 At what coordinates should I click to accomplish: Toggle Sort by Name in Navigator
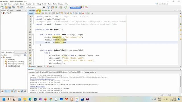tap(22, 91)
